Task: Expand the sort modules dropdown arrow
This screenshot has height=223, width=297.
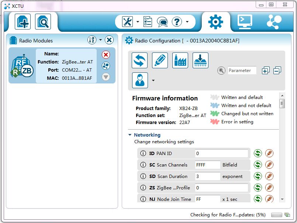Action: click(101, 40)
